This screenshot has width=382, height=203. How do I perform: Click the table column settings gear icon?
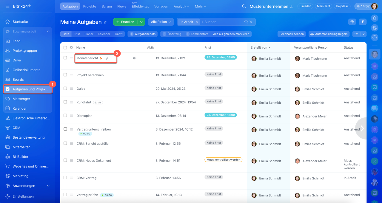pos(71,47)
